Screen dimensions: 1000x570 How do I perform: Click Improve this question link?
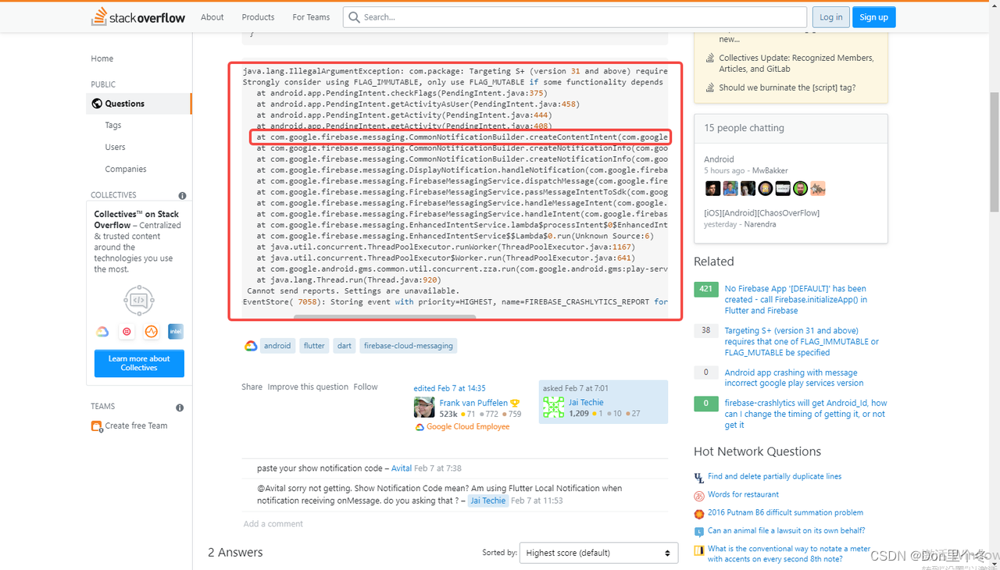pos(308,387)
